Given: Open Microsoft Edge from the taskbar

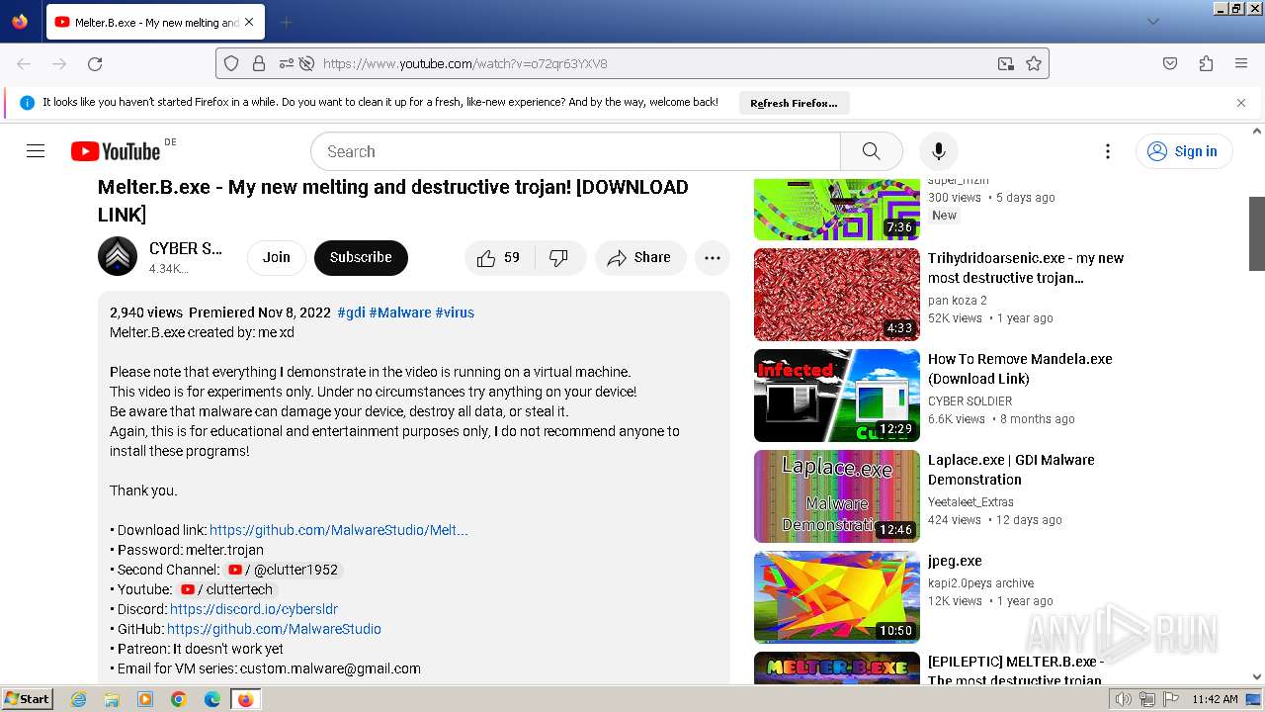Looking at the screenshot, I should [211, 699].
